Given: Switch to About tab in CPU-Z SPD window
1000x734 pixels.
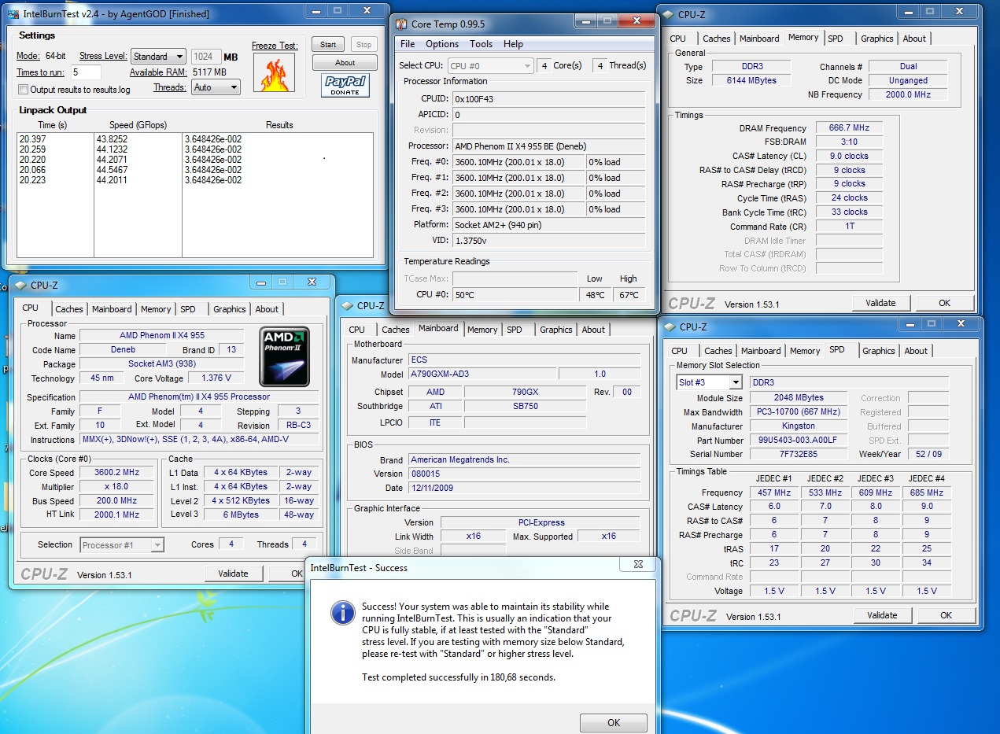Looking at the screenshot, I should click(x=916, y=351).
